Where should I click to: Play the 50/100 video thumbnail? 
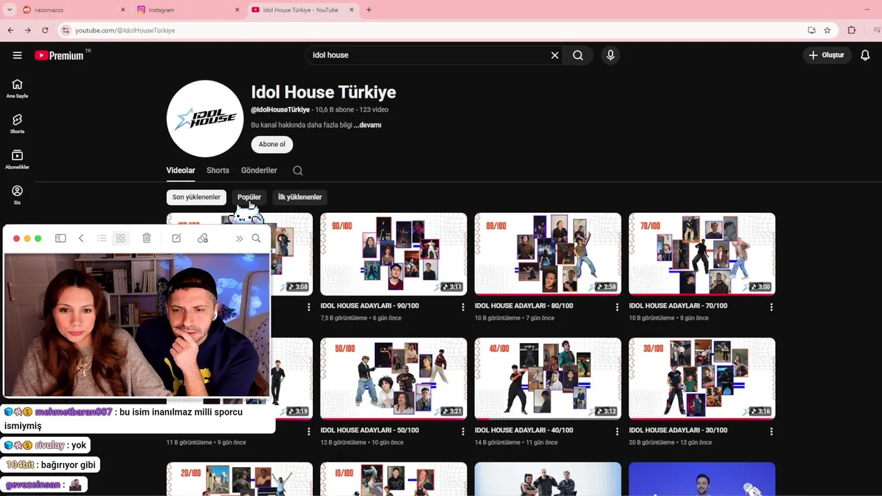coord(393,379)
